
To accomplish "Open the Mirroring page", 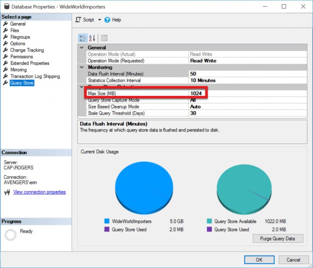I will [x=18, y=70].
